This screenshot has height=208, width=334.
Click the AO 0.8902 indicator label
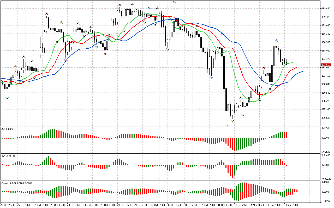pos(7,129)
